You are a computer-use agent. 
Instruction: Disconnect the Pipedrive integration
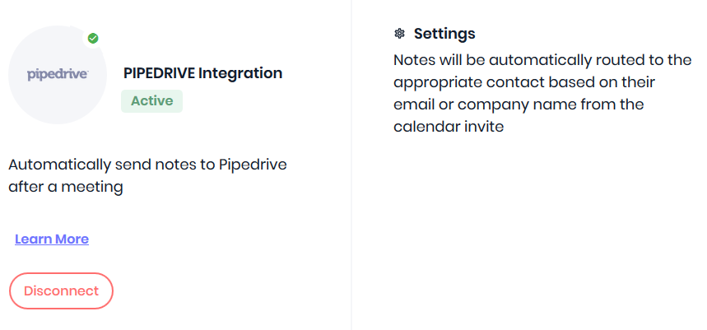pos(62,290)
